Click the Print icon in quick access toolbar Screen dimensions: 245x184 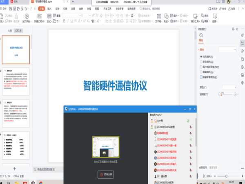(x=18, y=9)
